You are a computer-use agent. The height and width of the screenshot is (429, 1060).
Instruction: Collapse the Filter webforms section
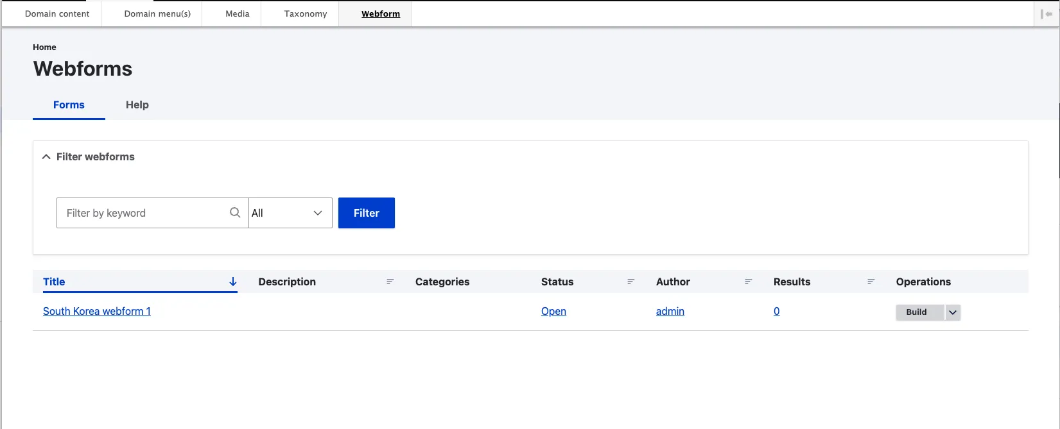(x=46, y=156)
